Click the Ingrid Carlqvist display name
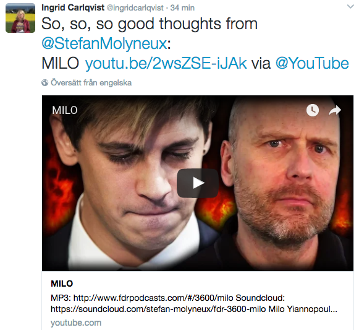This screenshot has width=359, height=330. 73,7
